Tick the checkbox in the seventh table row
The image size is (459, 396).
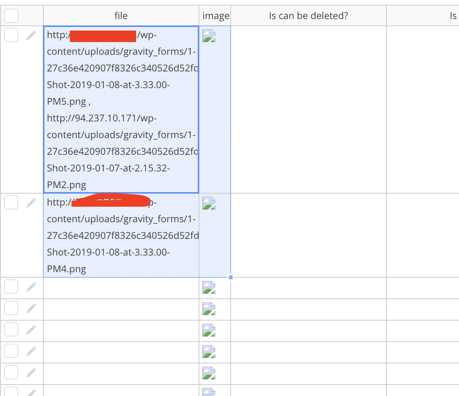click(x=11, y=372)
